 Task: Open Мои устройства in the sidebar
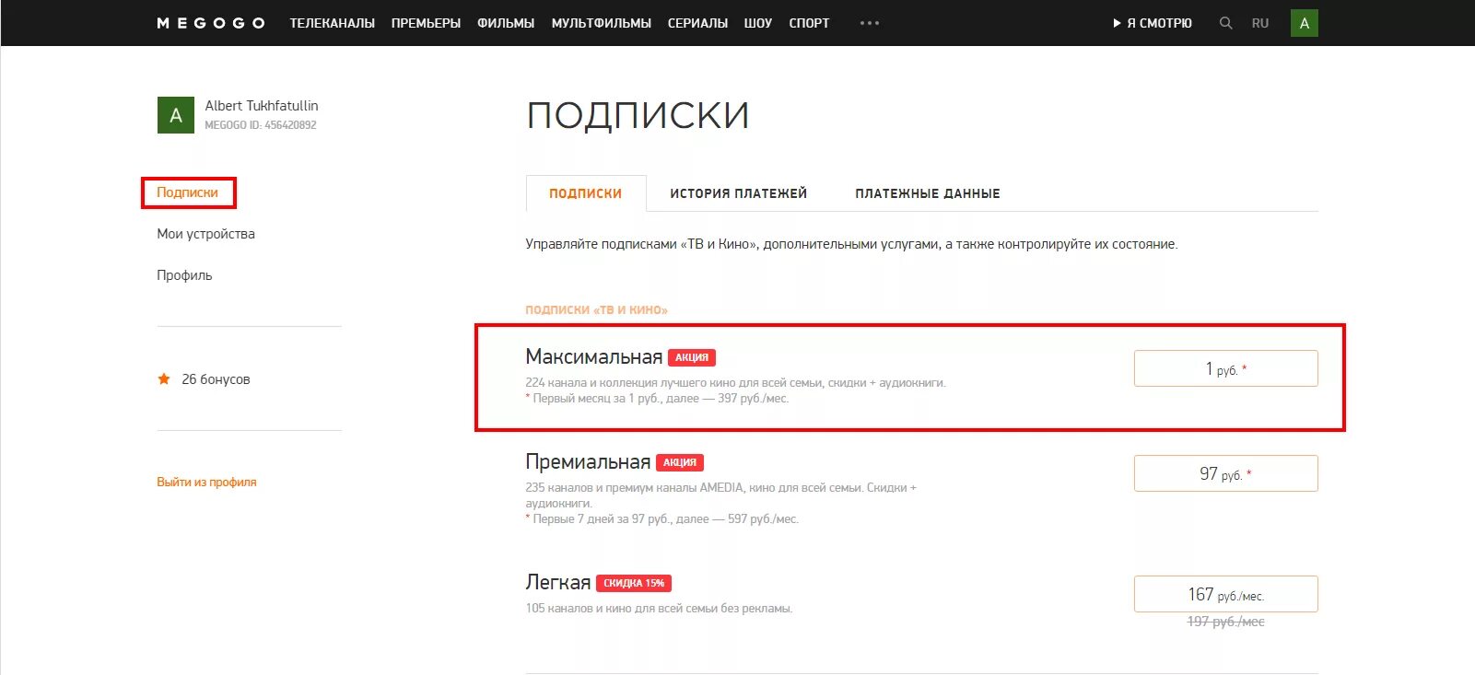[x=205, y=234]
